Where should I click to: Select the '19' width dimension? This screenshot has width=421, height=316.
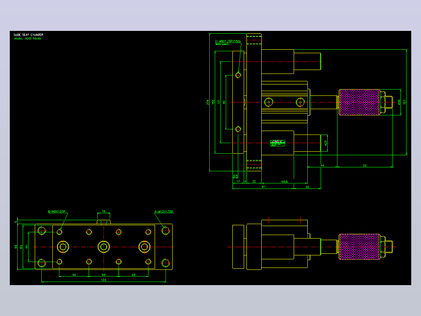pos(103,212)
